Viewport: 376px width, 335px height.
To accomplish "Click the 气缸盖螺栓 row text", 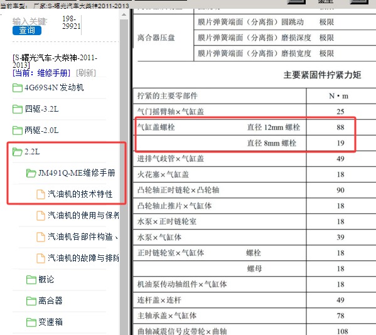I will pos(156,127).
